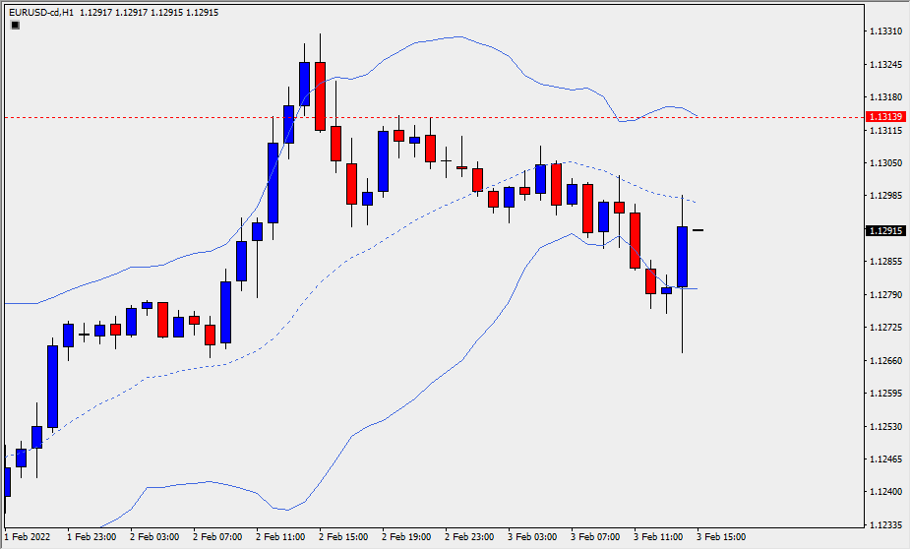This screenshot has height=550, width=911.
Task: Click the 1.12530 price scale label
Action: pos(887,427)
